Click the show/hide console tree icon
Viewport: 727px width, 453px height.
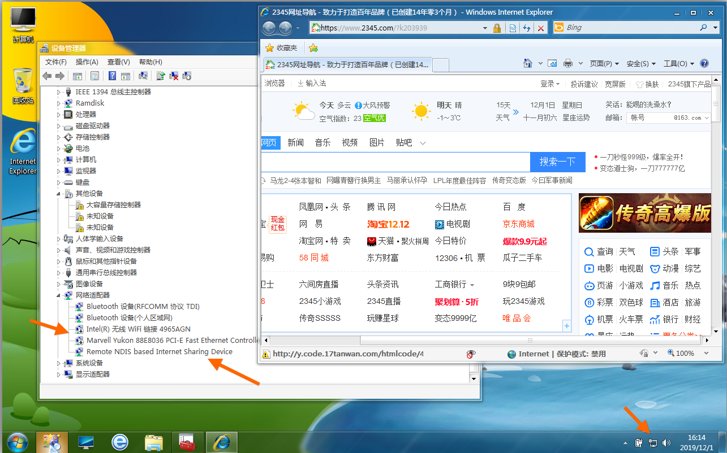click(78, 76)
